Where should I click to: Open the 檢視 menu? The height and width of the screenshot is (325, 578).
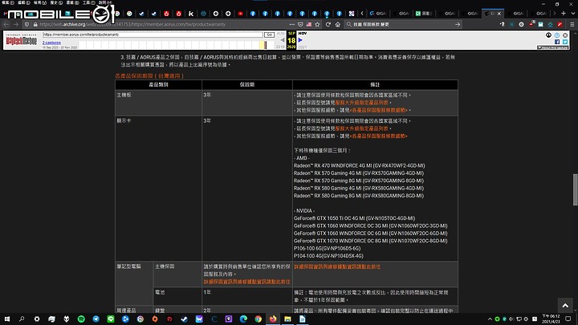(40, 2)
